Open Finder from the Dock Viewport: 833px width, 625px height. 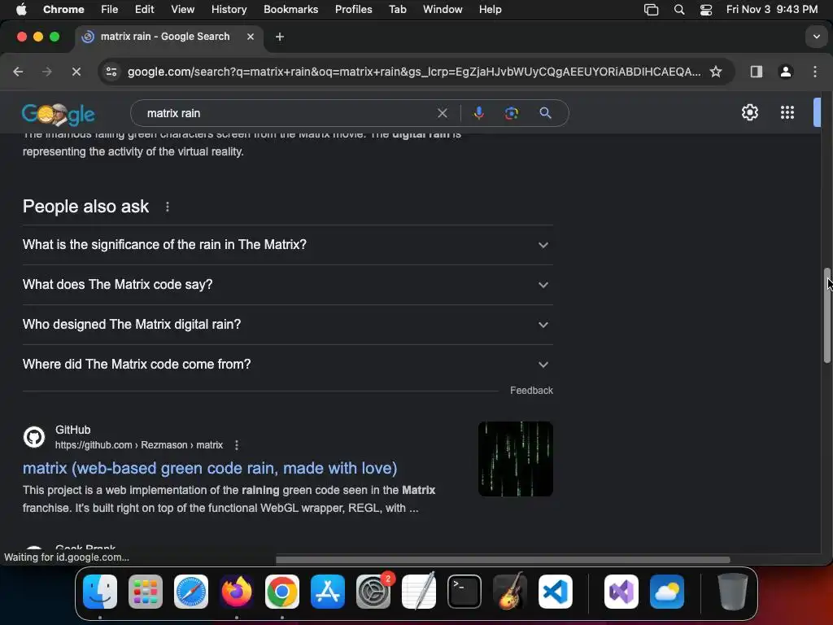click(x=100, y=592)
